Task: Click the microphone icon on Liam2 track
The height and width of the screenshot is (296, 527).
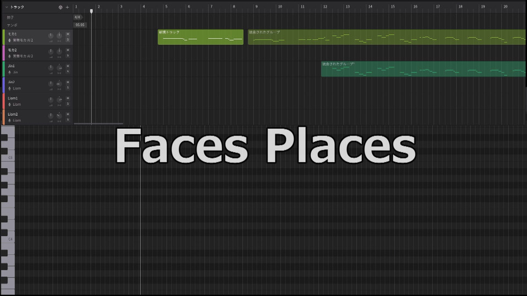Action: pos(9,120)
